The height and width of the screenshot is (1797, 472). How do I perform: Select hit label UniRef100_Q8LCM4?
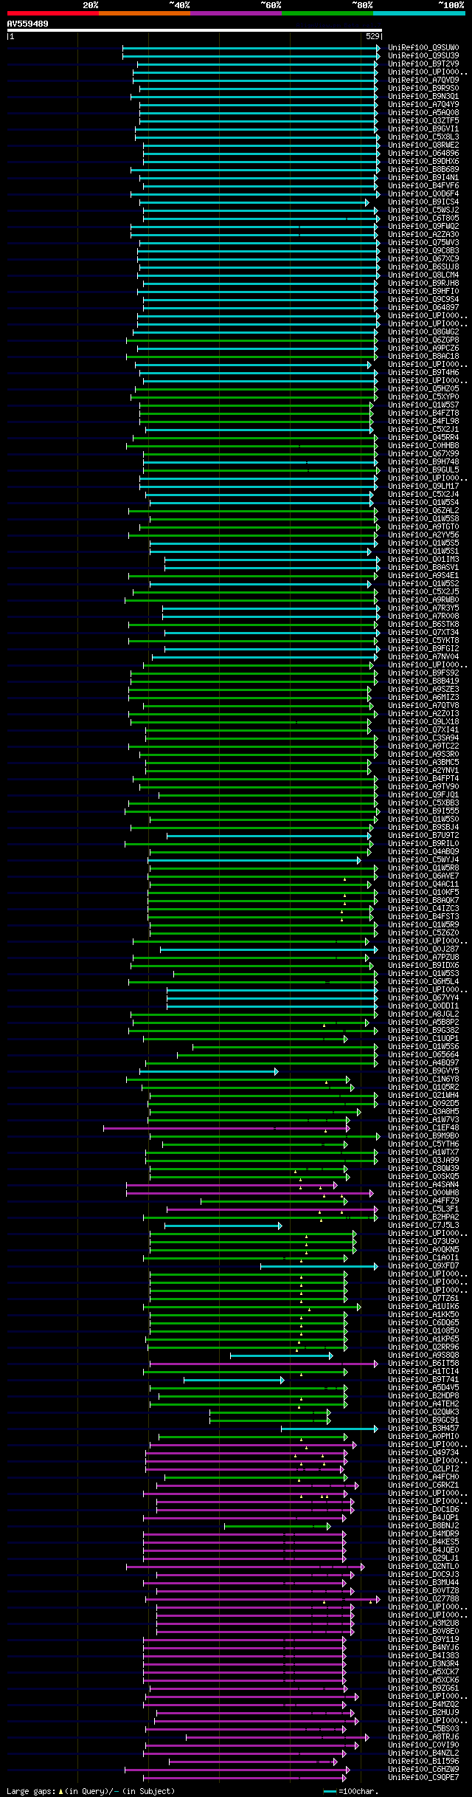(x=423, y=275)
